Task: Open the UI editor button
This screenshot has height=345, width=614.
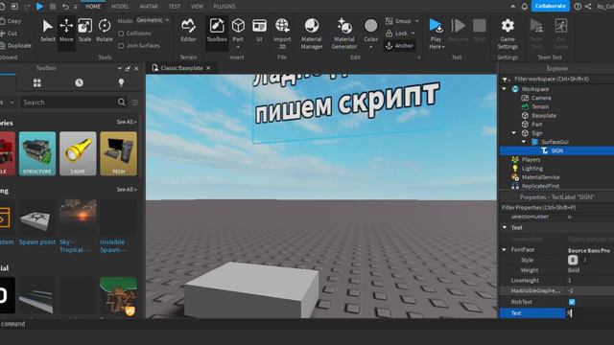Action: coord(259,31)
